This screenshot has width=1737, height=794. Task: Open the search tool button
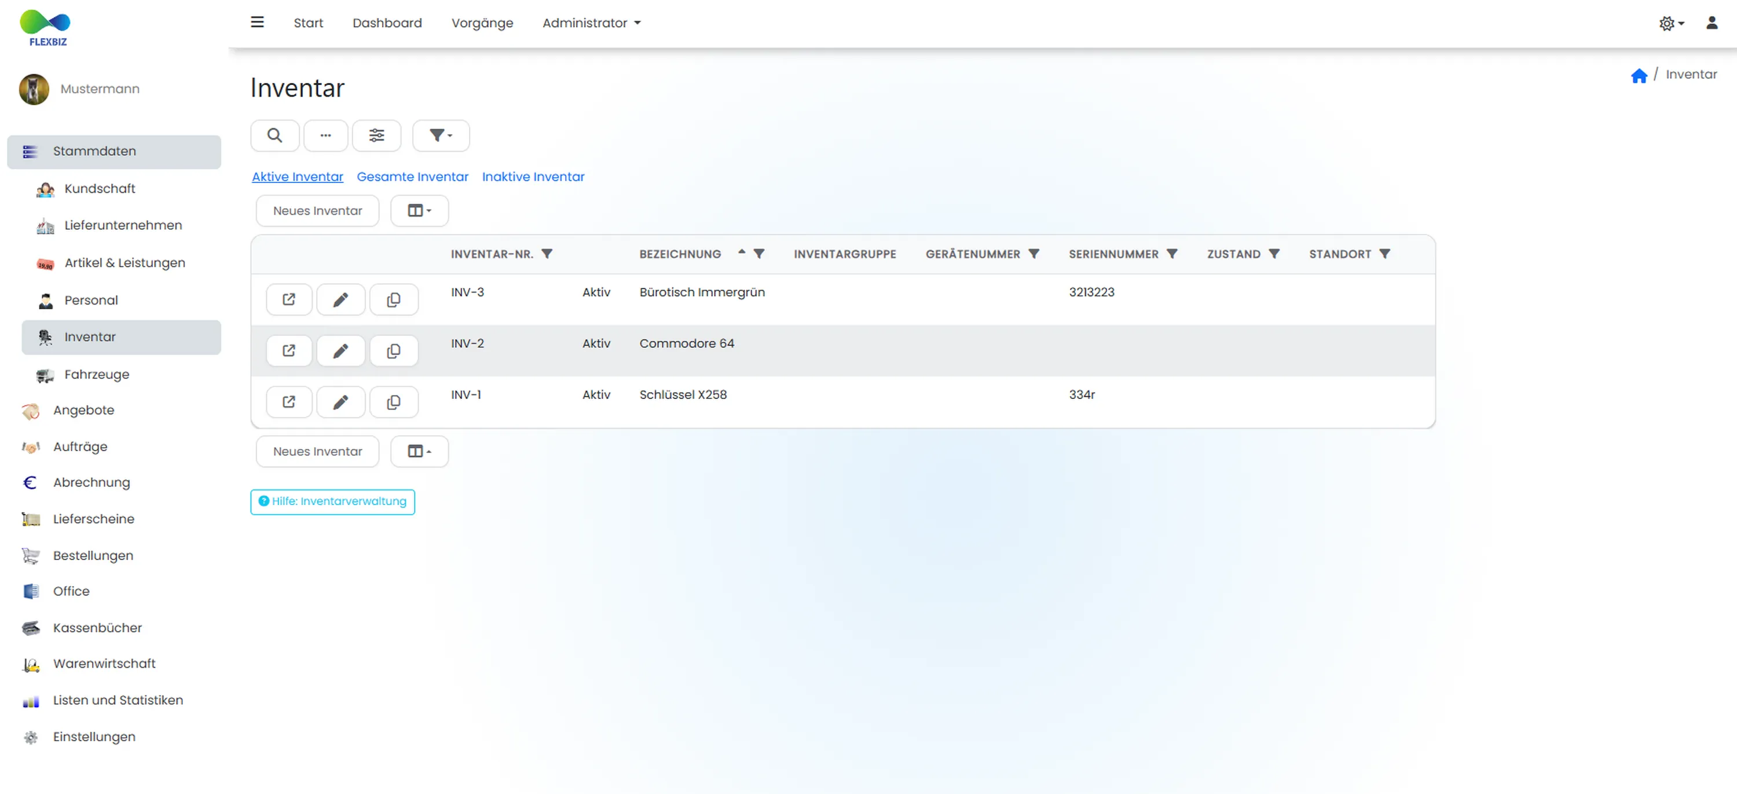[274, 136]
